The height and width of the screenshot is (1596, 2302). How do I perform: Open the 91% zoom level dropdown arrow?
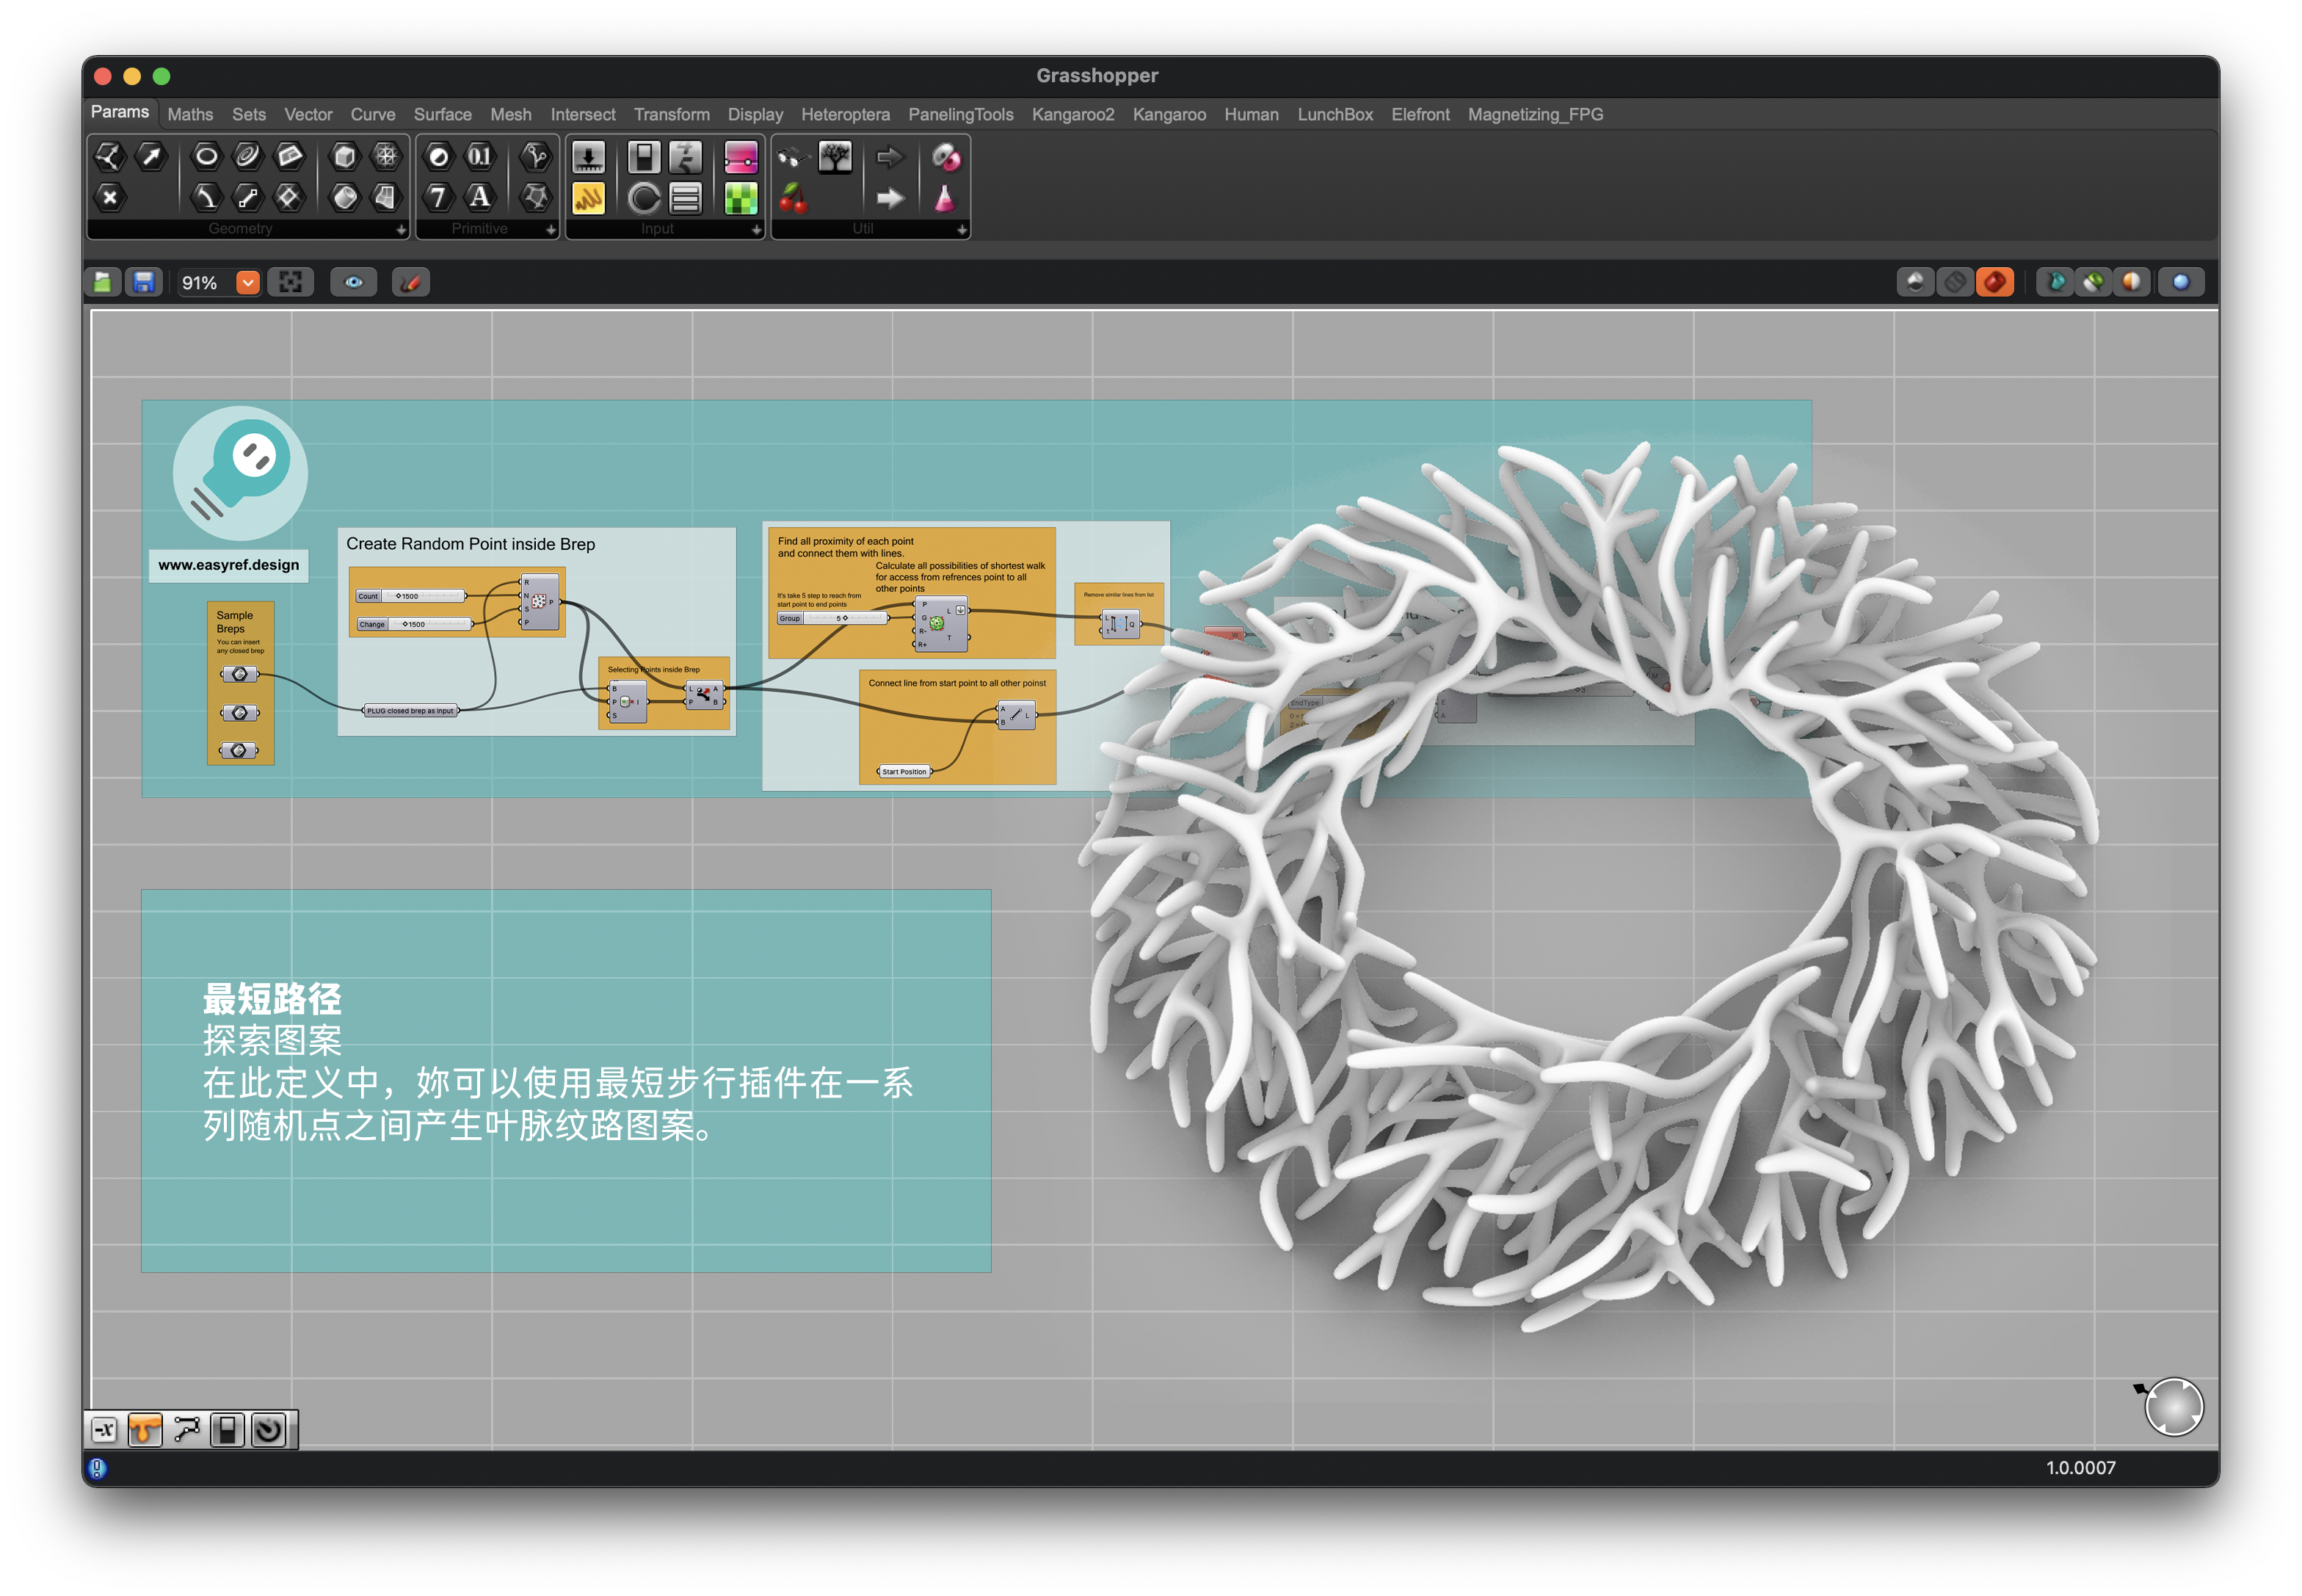tap(247, 283)
